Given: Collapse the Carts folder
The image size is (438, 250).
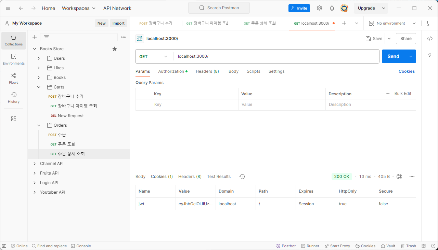Looking at the screenshot, I should click(39, 87).
